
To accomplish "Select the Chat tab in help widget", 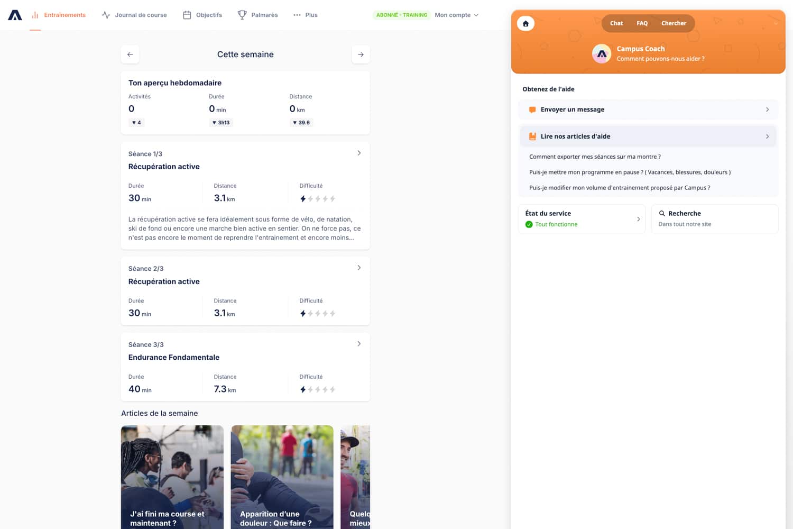I will tap(616, 23).
